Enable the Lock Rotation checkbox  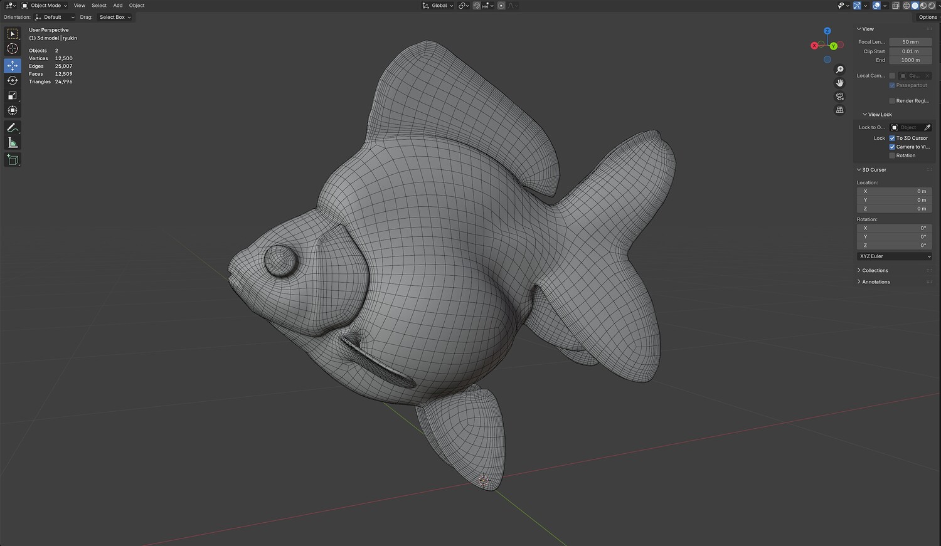click(892, 155)
